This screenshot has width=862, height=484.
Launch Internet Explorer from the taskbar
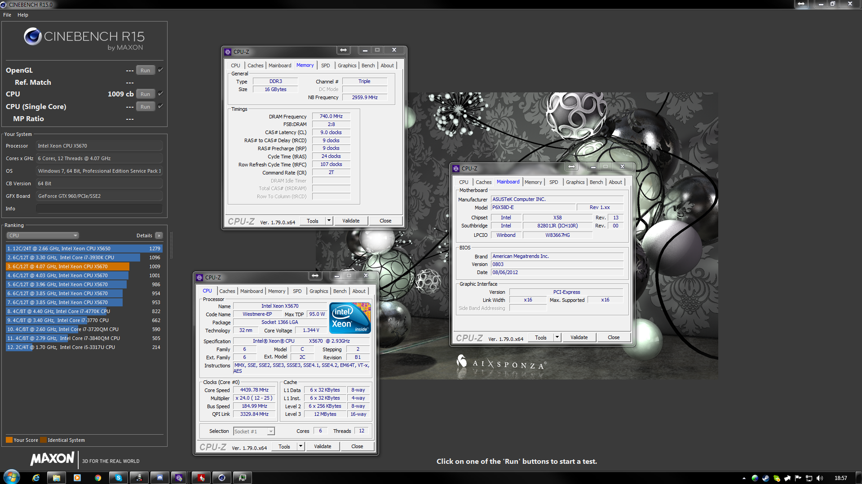[x=36, y=478]
